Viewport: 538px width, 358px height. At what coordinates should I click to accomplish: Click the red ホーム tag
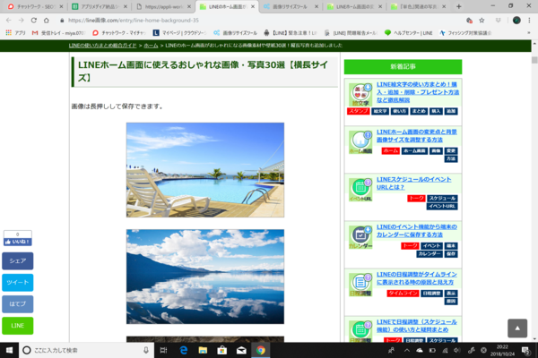tap(390, 150)
